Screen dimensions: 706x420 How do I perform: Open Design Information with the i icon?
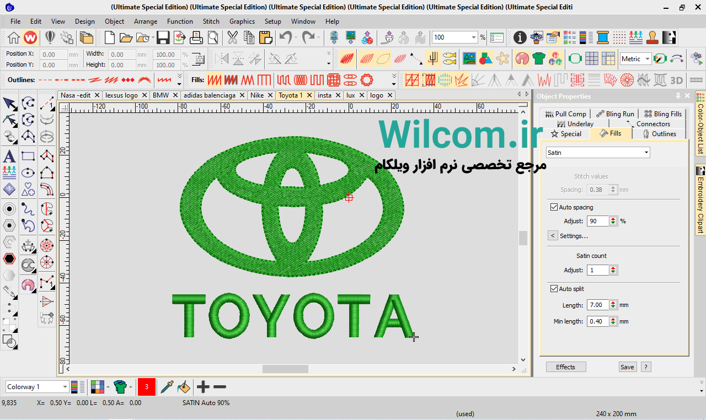click(520, 37)
